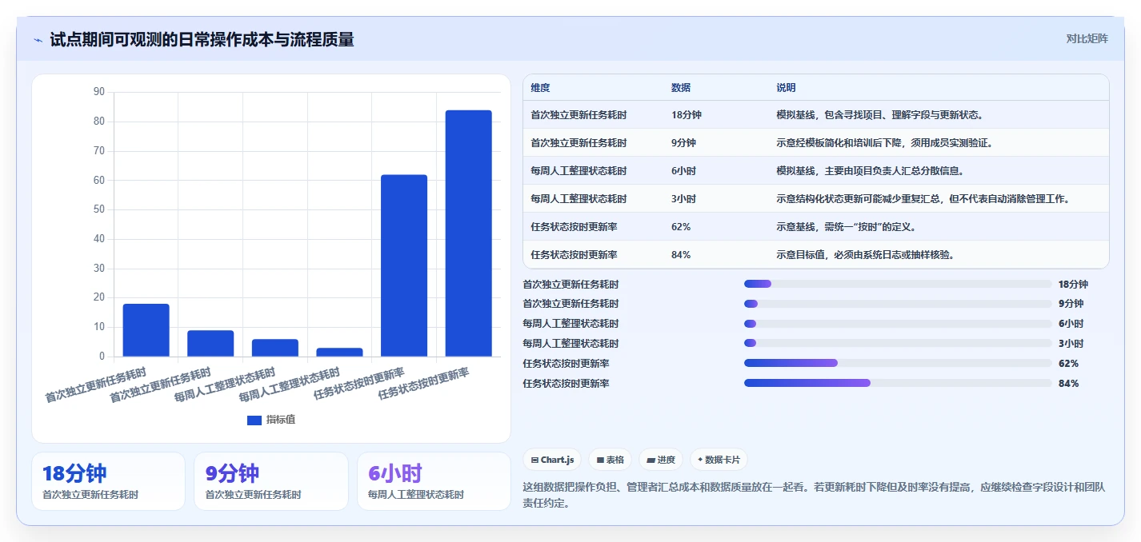Click the 62% cell in the table
The image size is (1141, 542).
coord(681,227)
